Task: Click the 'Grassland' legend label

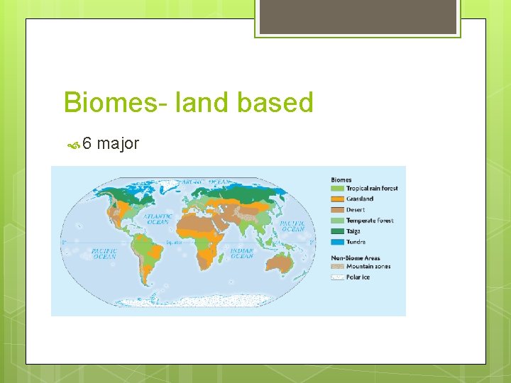Action: pos(360,199)
